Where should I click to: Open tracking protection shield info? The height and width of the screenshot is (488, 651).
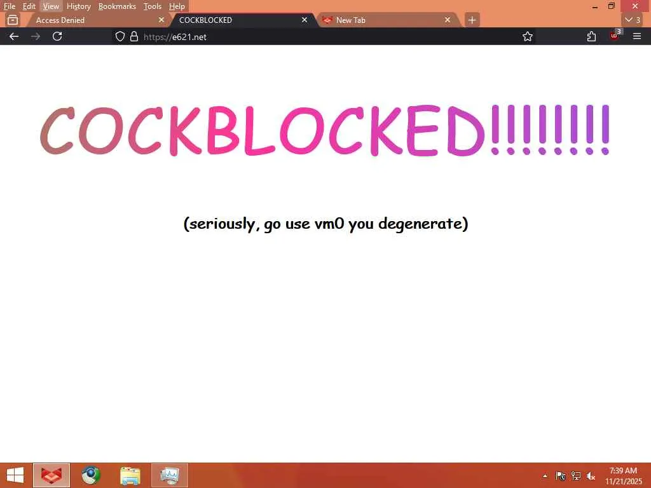120,36
